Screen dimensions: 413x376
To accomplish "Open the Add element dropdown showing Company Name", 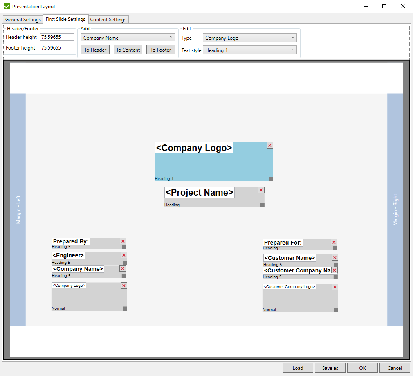I will 128,37.
